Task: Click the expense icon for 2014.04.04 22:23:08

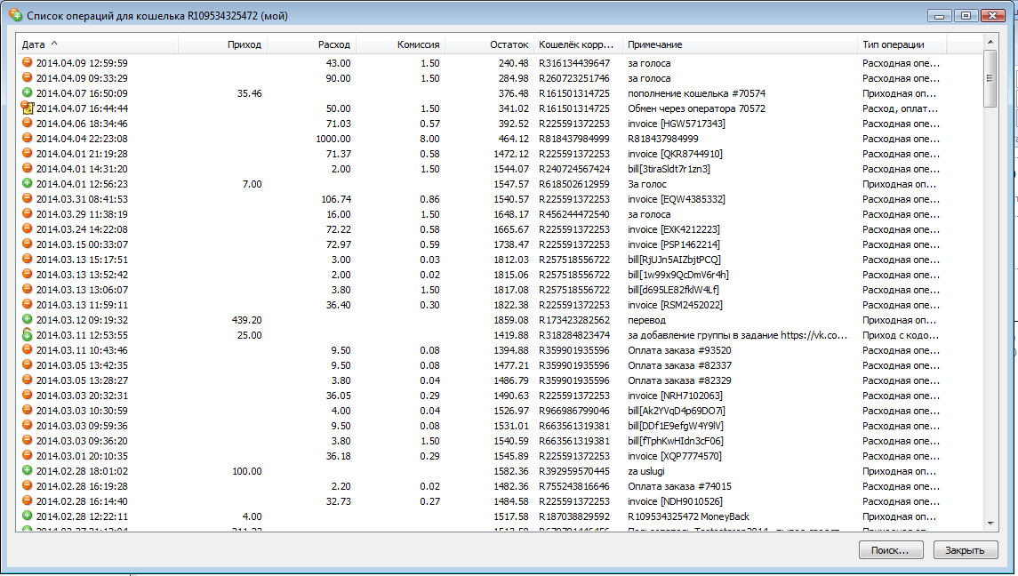Action: pyautogui.click(x=27, y=138)
